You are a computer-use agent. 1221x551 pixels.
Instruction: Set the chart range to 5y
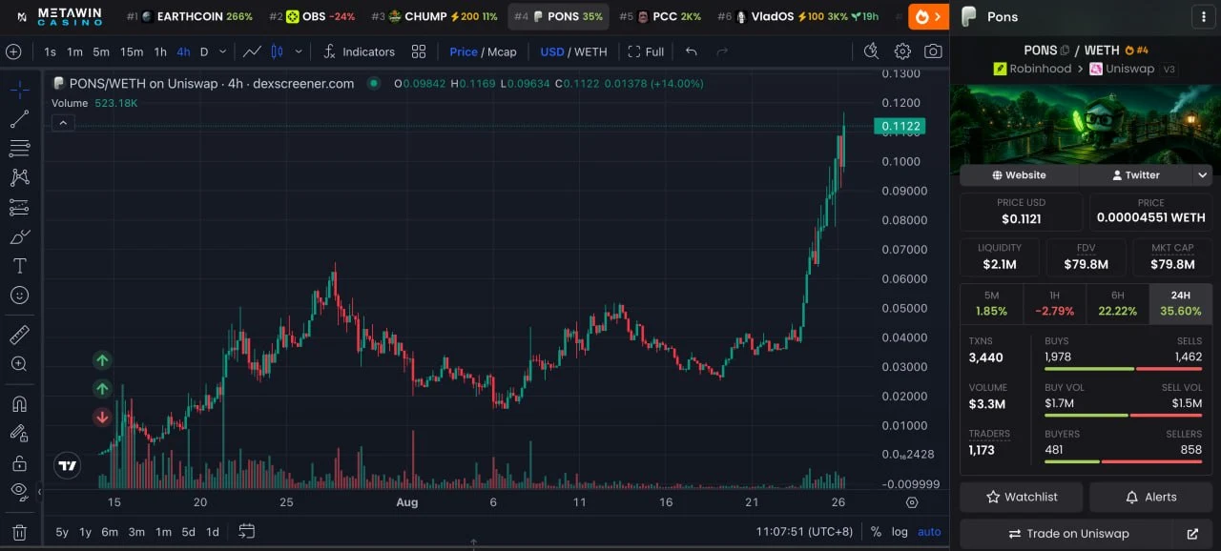coord(62,532)
